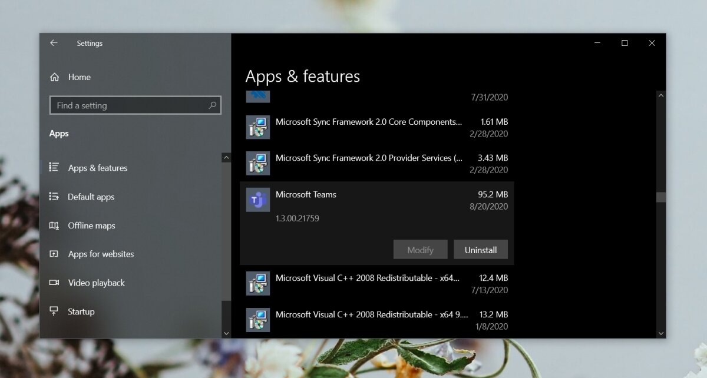The height and width of the screenshot is (378, 707).
Task: Uninstall Microsoft Teams
Action: (x=480, y=250)
